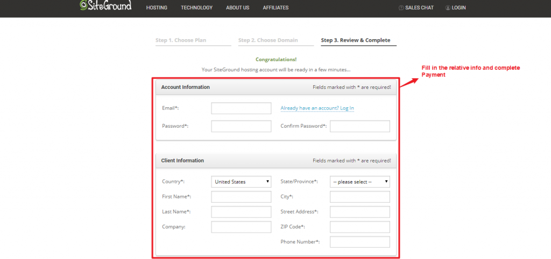This screenshot has height=259, width=551.
Task: Select Step 3 Review & Complete tab
Action: tap(356, 40)
